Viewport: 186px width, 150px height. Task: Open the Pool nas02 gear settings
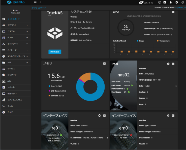[168, 64]
